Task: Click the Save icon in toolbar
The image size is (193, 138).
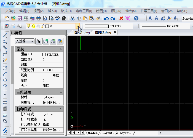Action: click(x=20, y=18)
